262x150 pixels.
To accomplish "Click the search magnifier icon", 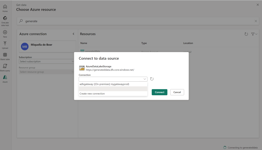I will (x=21, y=21).
